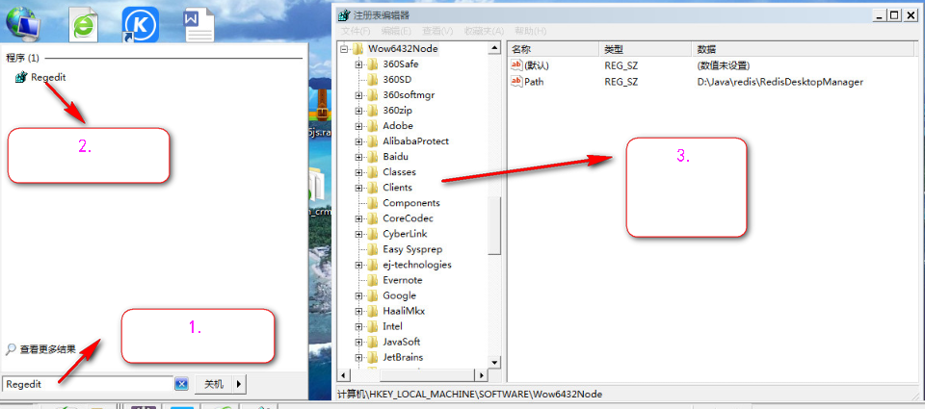925x409 pixels.
Task: Click the D:\Java\redis\RedisDesktopManager data cell
Action: [780, 82]
